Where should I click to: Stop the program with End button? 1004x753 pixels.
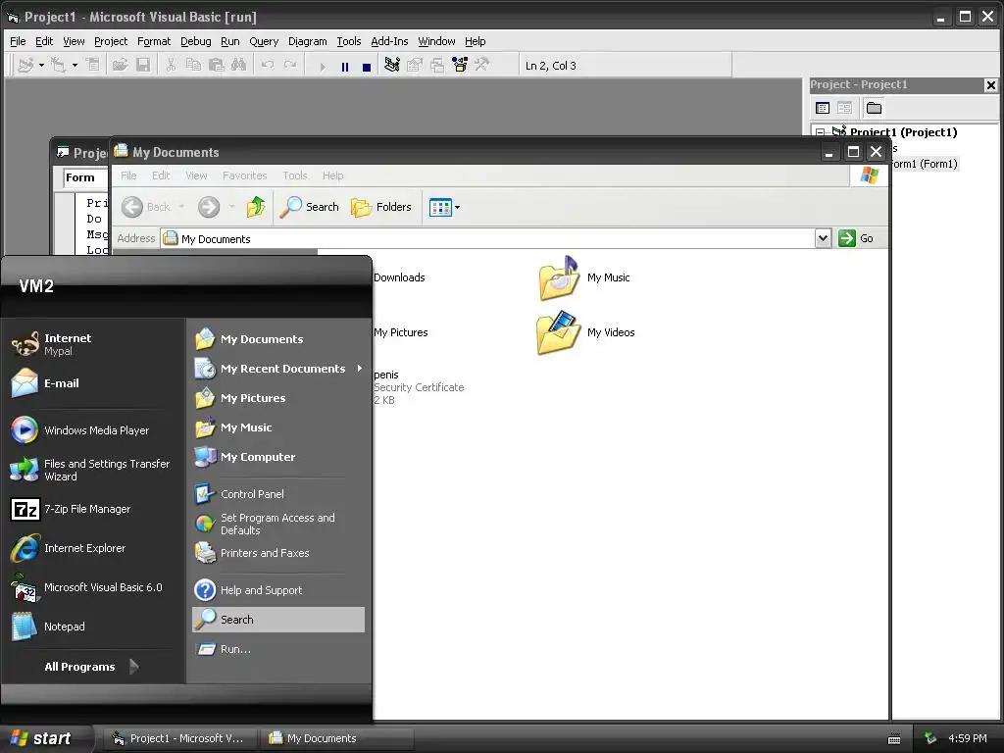[x=367, y=67]
